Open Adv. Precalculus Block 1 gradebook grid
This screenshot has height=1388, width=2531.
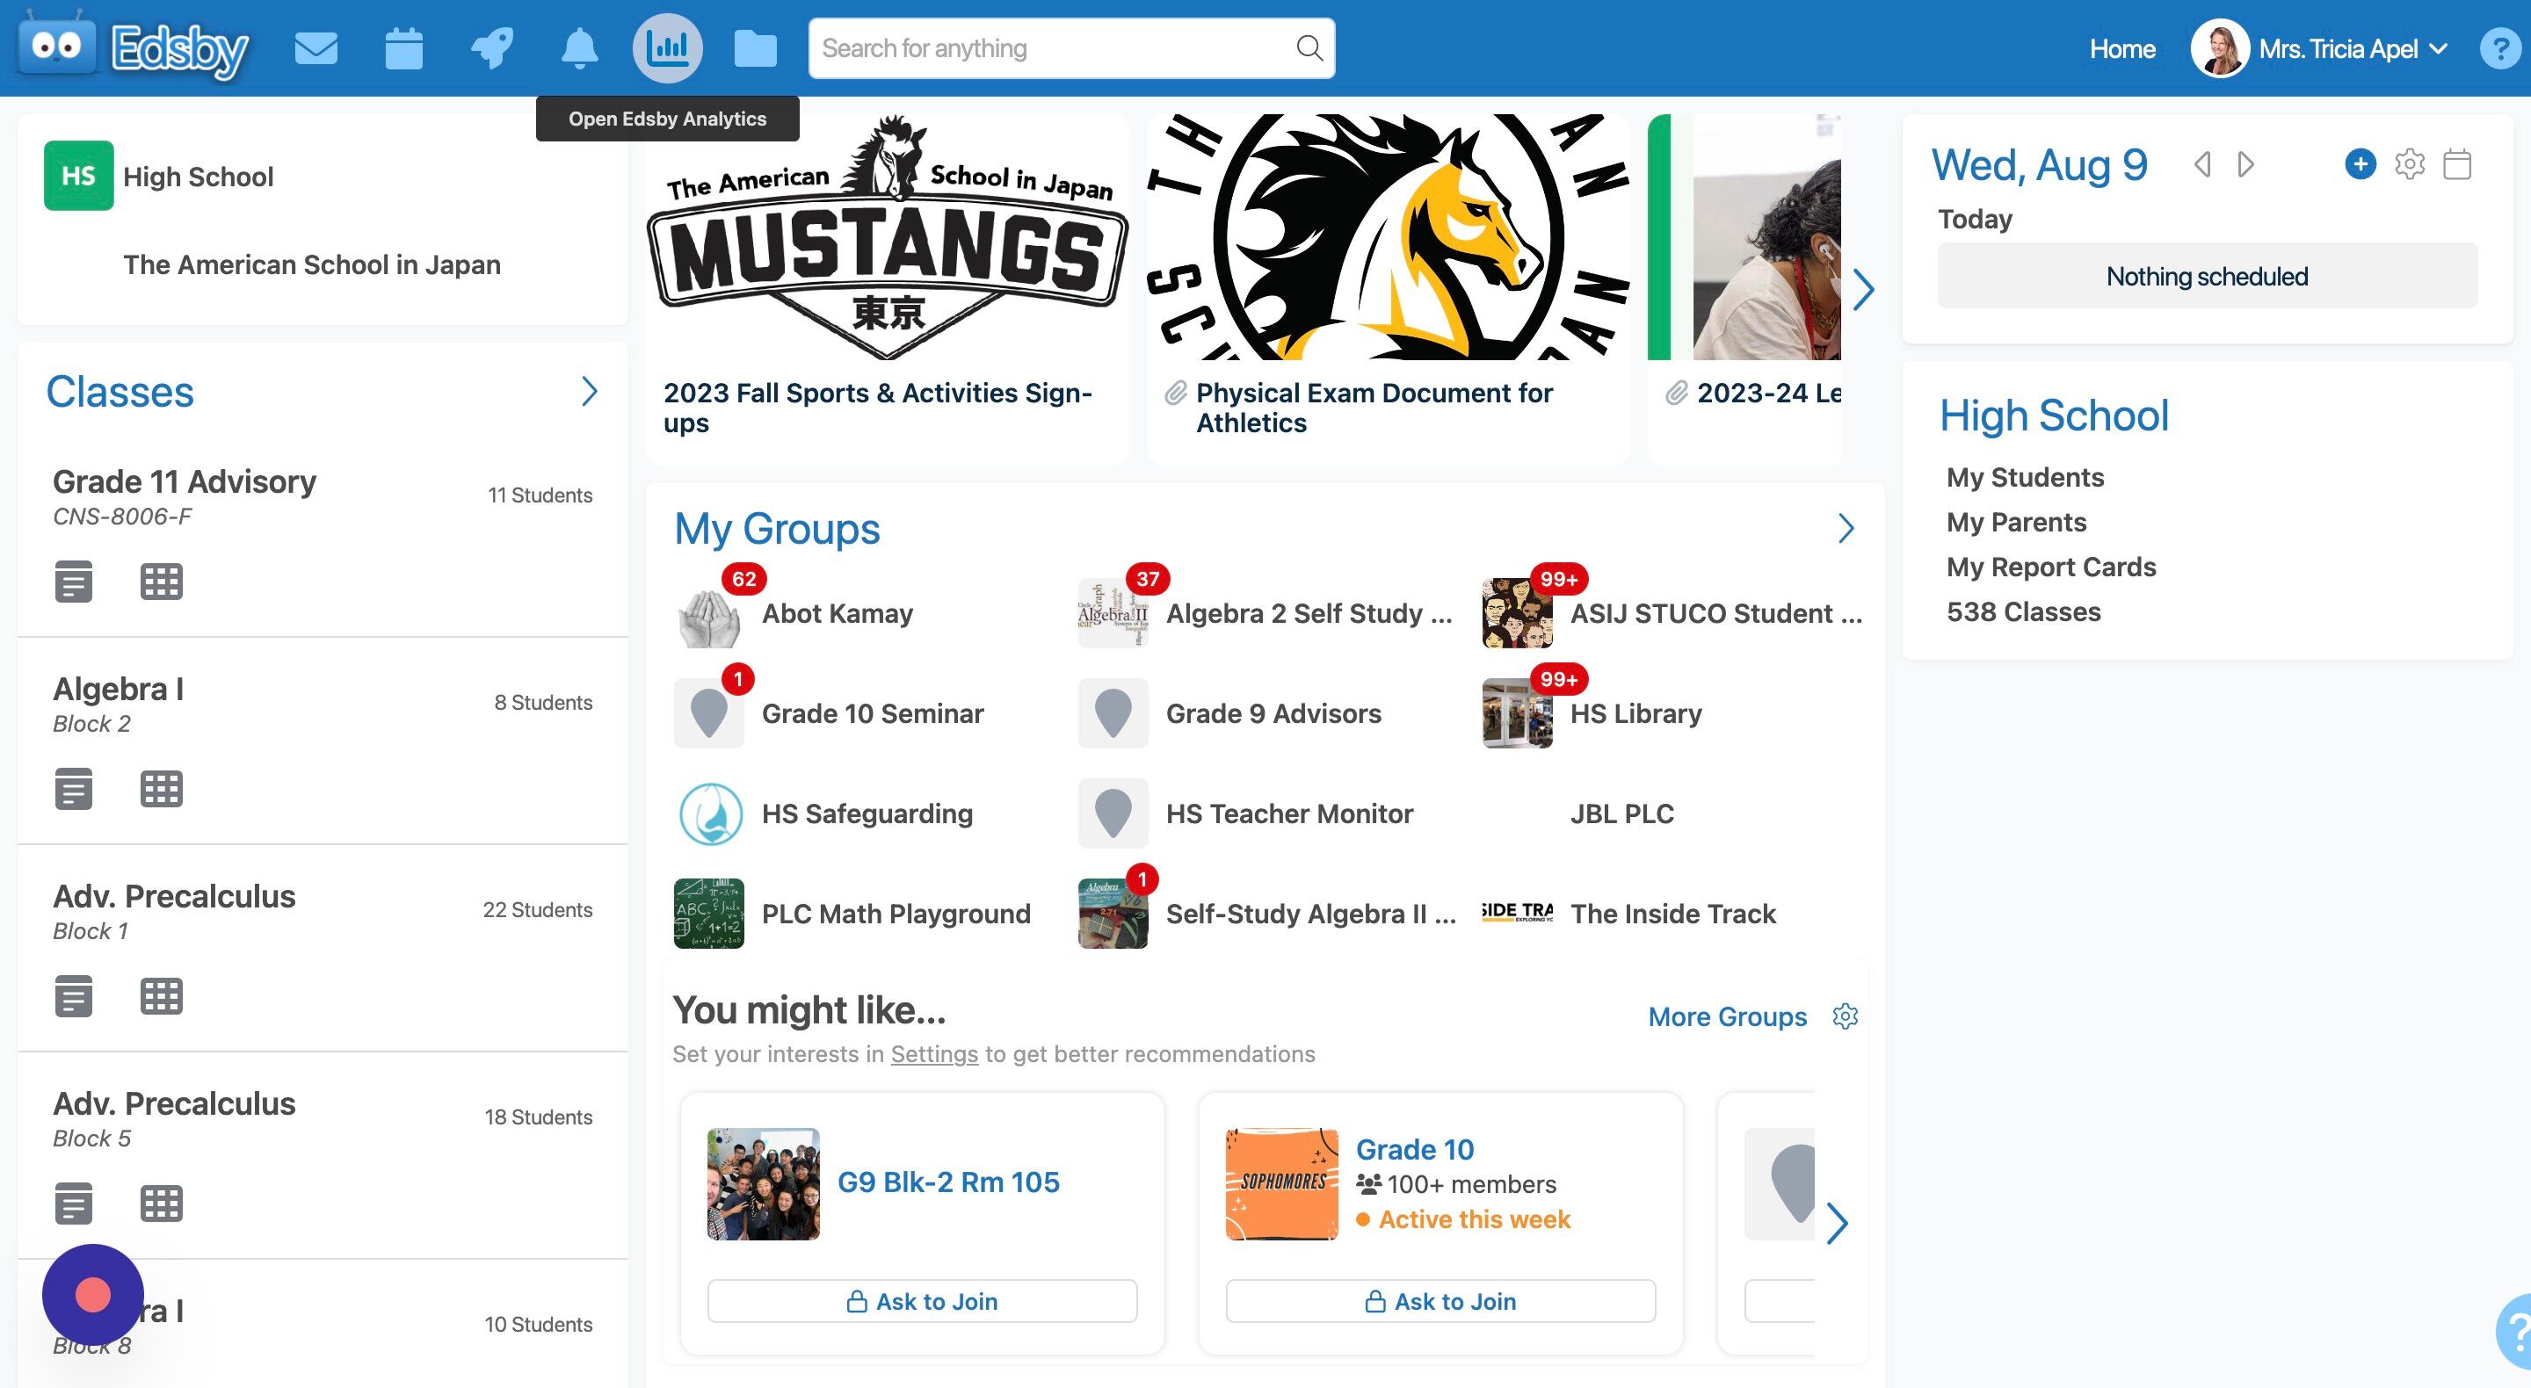(x=161, y=995)
